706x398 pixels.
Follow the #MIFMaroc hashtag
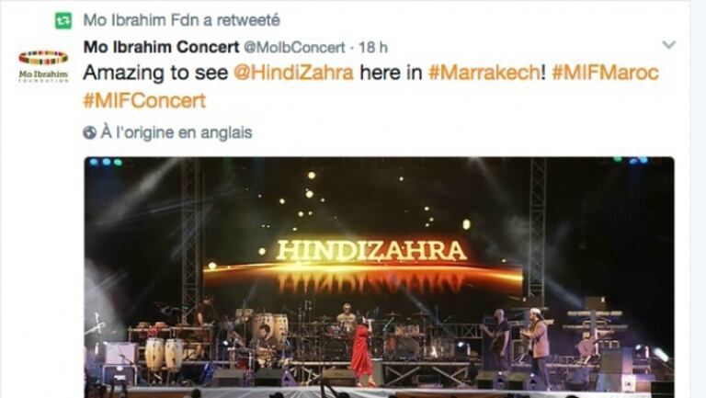tap(605, 73)
